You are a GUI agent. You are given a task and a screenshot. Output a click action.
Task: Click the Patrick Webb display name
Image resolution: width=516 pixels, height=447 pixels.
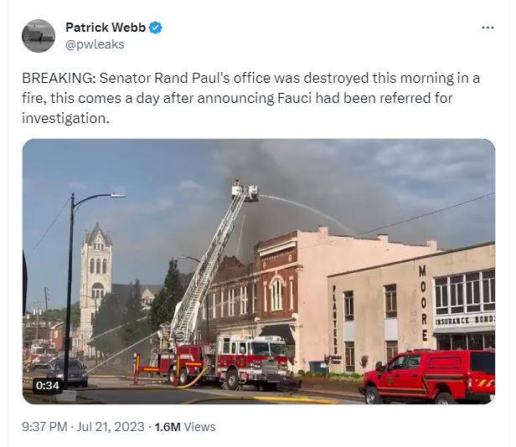point(106,28)
